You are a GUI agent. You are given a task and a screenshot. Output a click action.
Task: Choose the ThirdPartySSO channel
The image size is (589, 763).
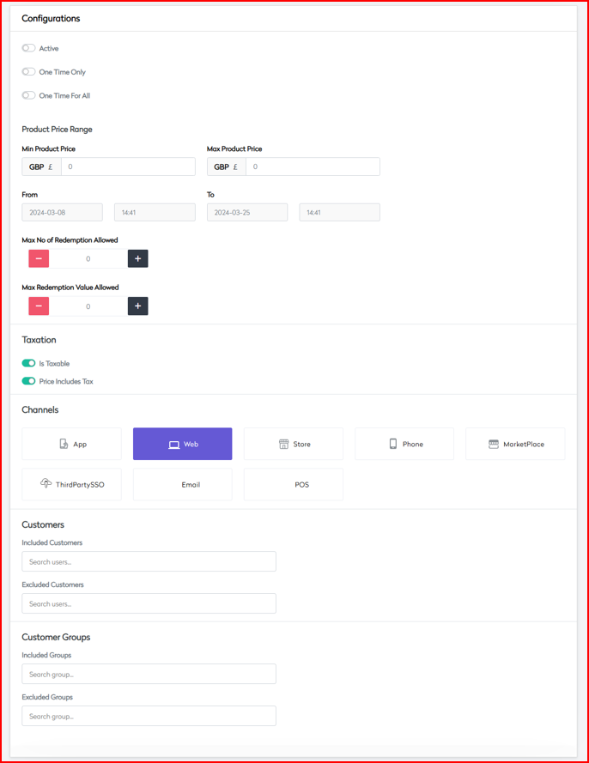coord(72,484)
